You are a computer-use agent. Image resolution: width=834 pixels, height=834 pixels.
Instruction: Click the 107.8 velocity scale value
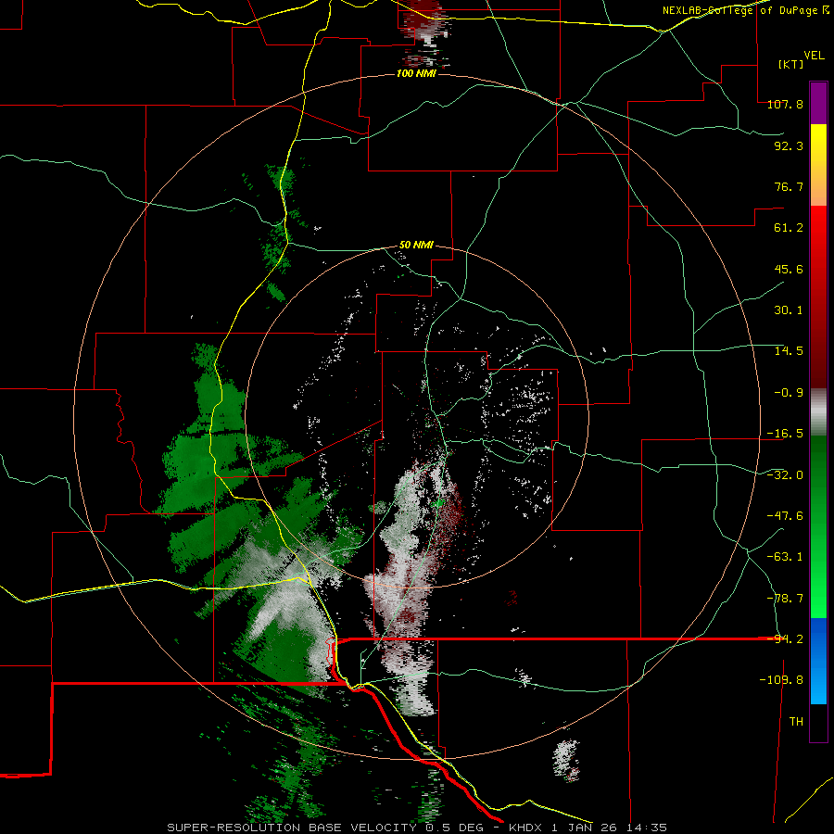point(785,104)
